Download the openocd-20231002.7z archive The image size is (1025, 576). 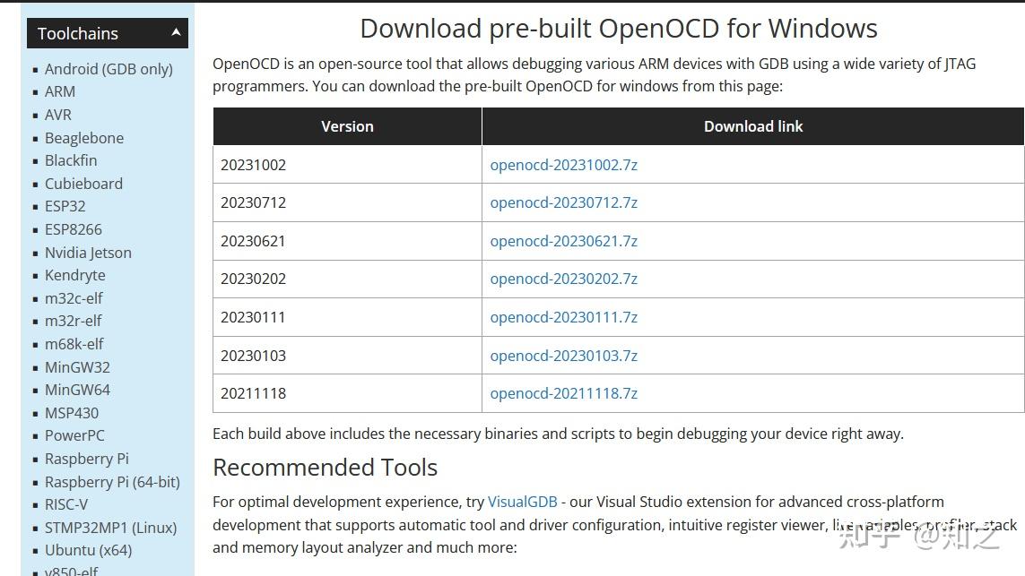click(564, 164)
